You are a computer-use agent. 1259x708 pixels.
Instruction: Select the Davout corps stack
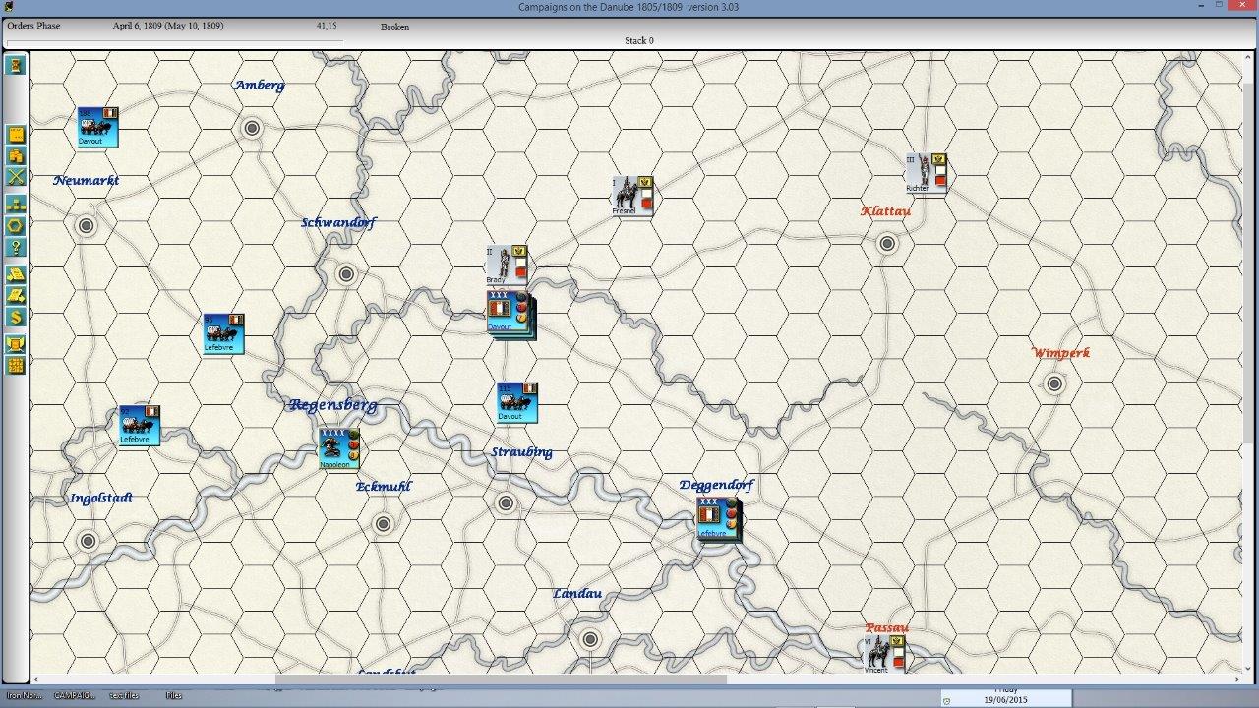(510, 313)
